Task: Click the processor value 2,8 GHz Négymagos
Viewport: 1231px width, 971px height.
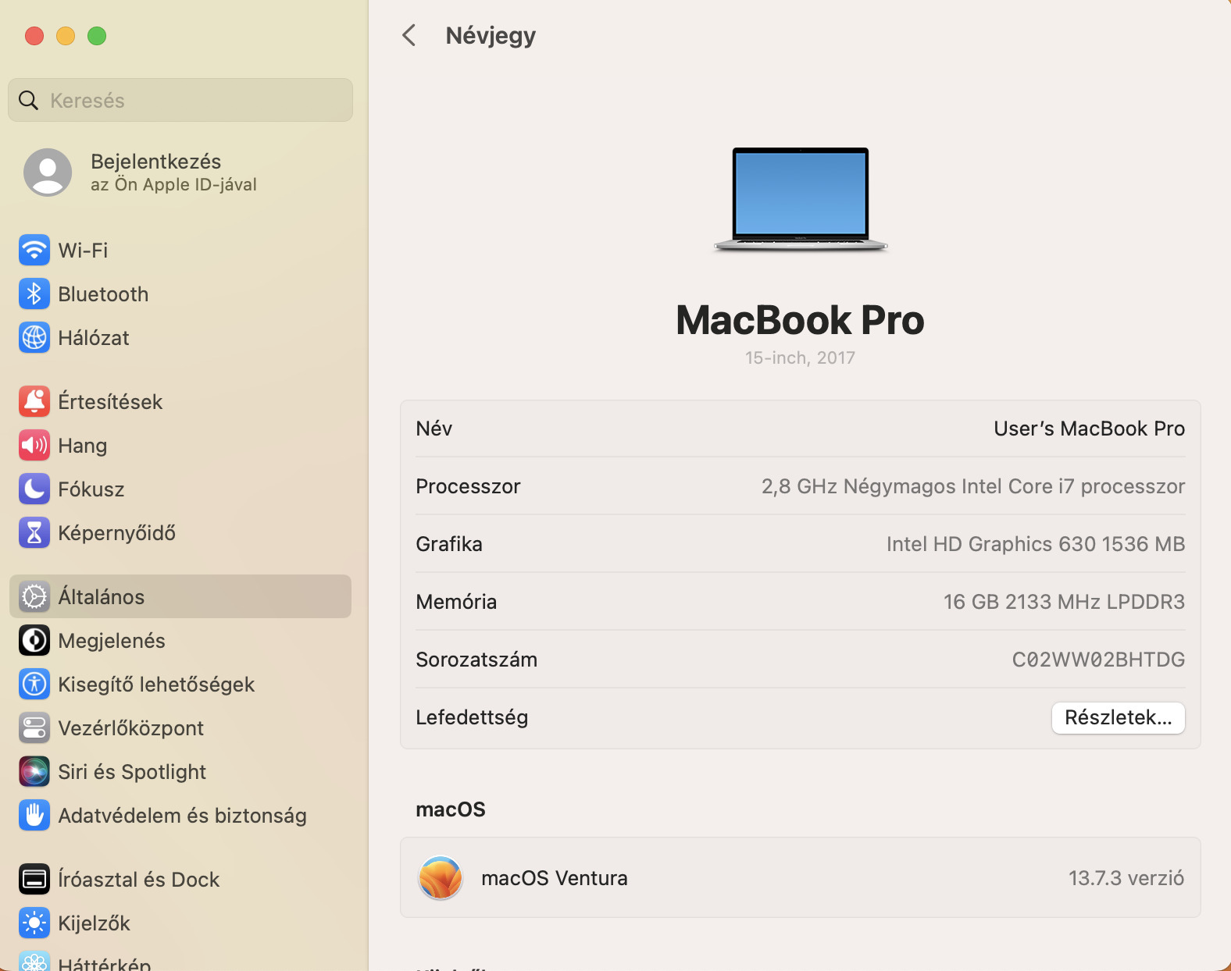Action: pyautogui.click(x=973, y=486)
